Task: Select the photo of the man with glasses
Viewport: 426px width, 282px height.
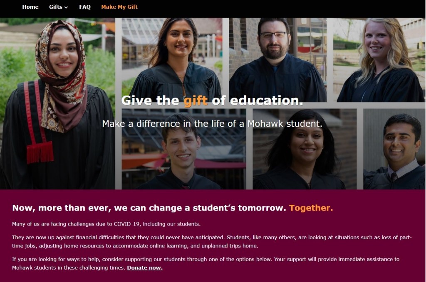Action: click(277, 60)
